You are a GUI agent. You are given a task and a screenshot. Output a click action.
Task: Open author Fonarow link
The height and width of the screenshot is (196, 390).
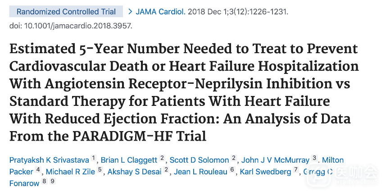pos(24,183)
